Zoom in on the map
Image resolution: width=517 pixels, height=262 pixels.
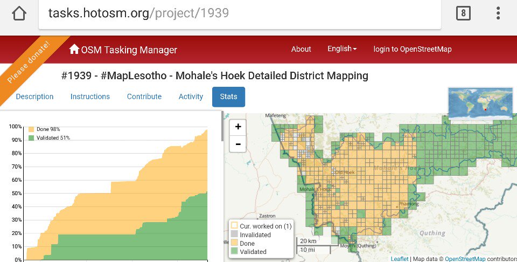[237, 127]
